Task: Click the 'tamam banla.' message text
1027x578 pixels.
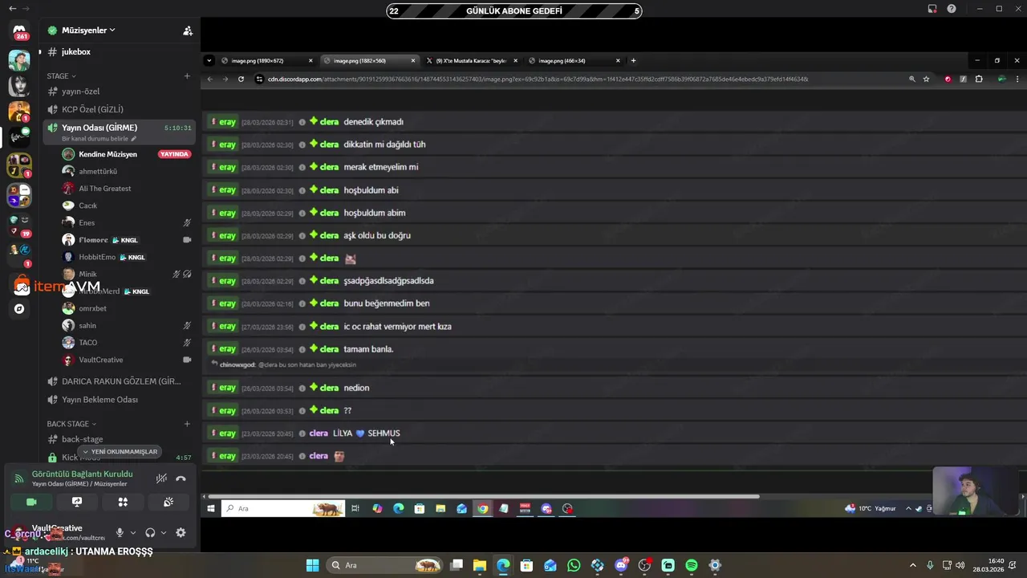Action: (x=368, y=349)
